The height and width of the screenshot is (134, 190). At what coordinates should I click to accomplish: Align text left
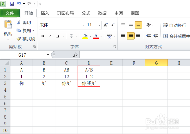click(x=123, y=36)
